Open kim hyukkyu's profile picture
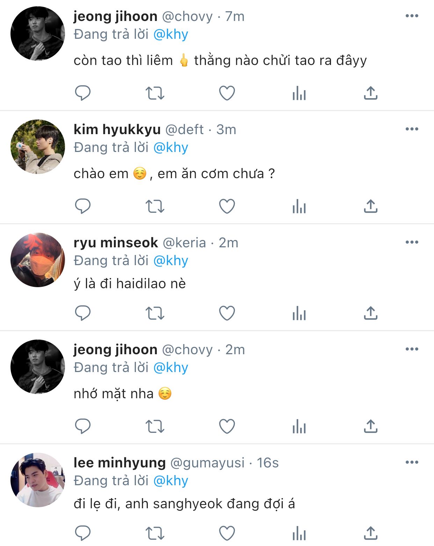Image resolution: width=434 pixels, height=546 pixels. (38, 147)
